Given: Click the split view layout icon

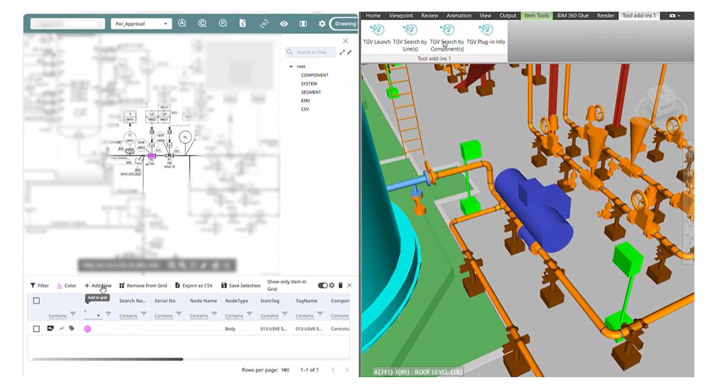Looking at the screenshot, I should 303,24.
